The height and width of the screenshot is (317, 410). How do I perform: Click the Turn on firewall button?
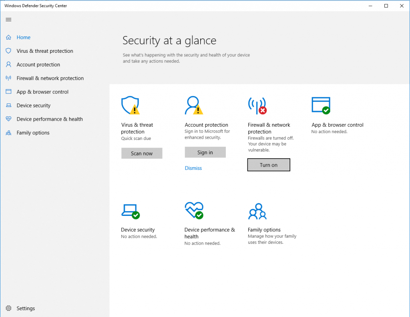click(269, 165)
